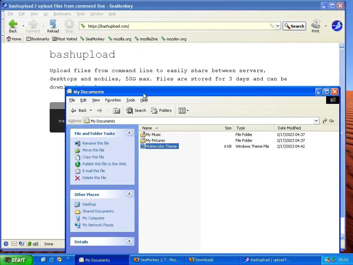Open the Composer icon in SeaMonkey status bar

pos(22,244)
